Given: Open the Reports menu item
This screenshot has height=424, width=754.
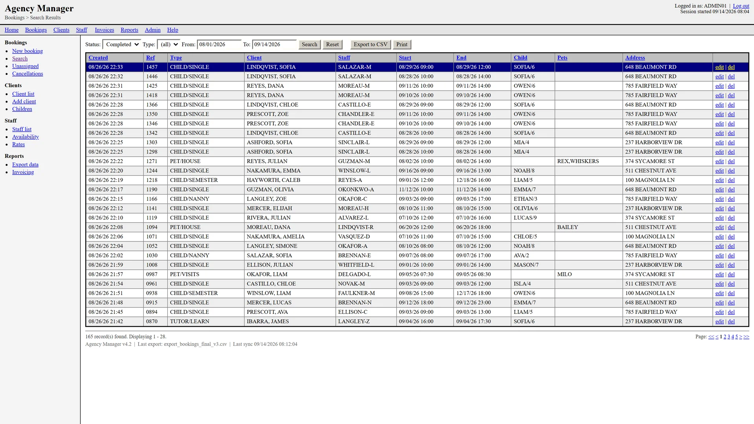Looking at the screenshot, I should pyautogui.click(x=129, y=30).
